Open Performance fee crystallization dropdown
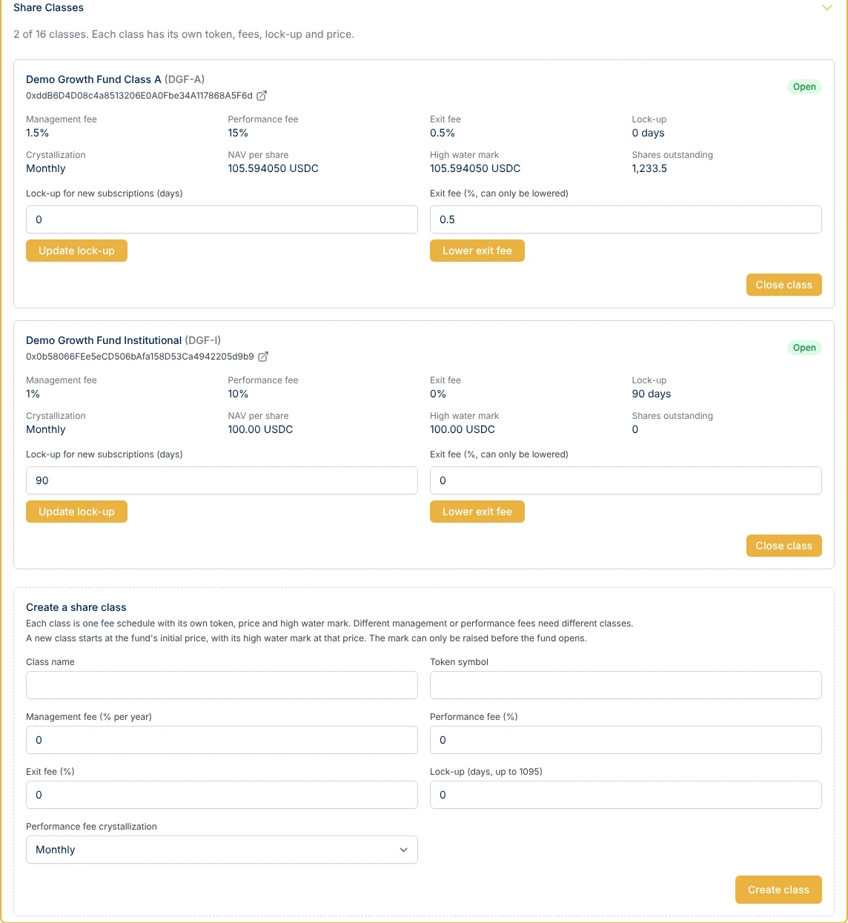The image size is (848, 923). tap(222, 850)
